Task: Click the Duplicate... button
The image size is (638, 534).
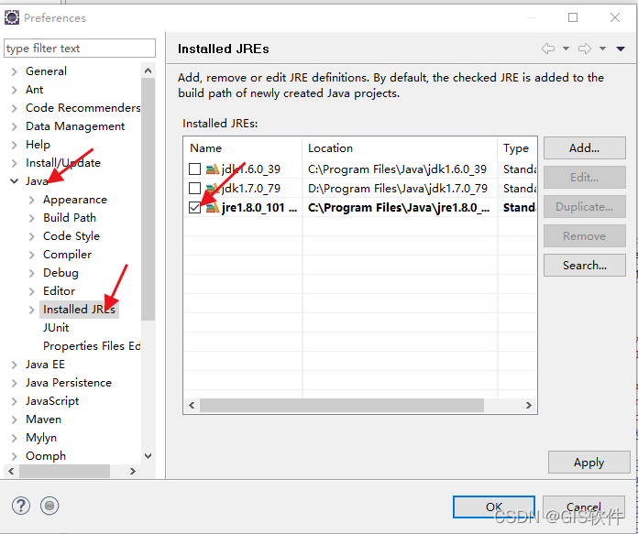Action: coord(584,207)
